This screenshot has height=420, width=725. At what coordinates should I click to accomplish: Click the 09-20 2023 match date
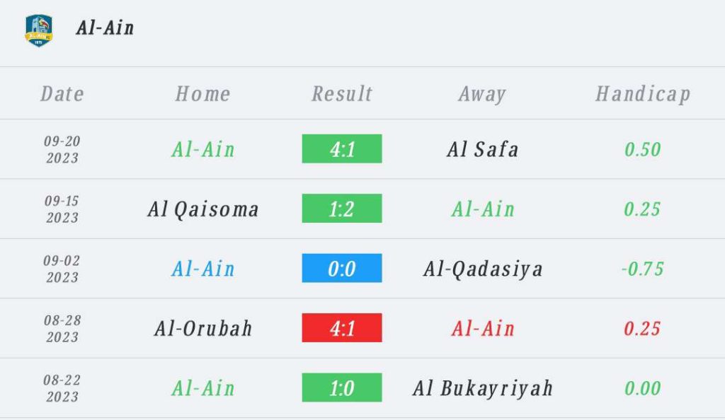[62, 149]
